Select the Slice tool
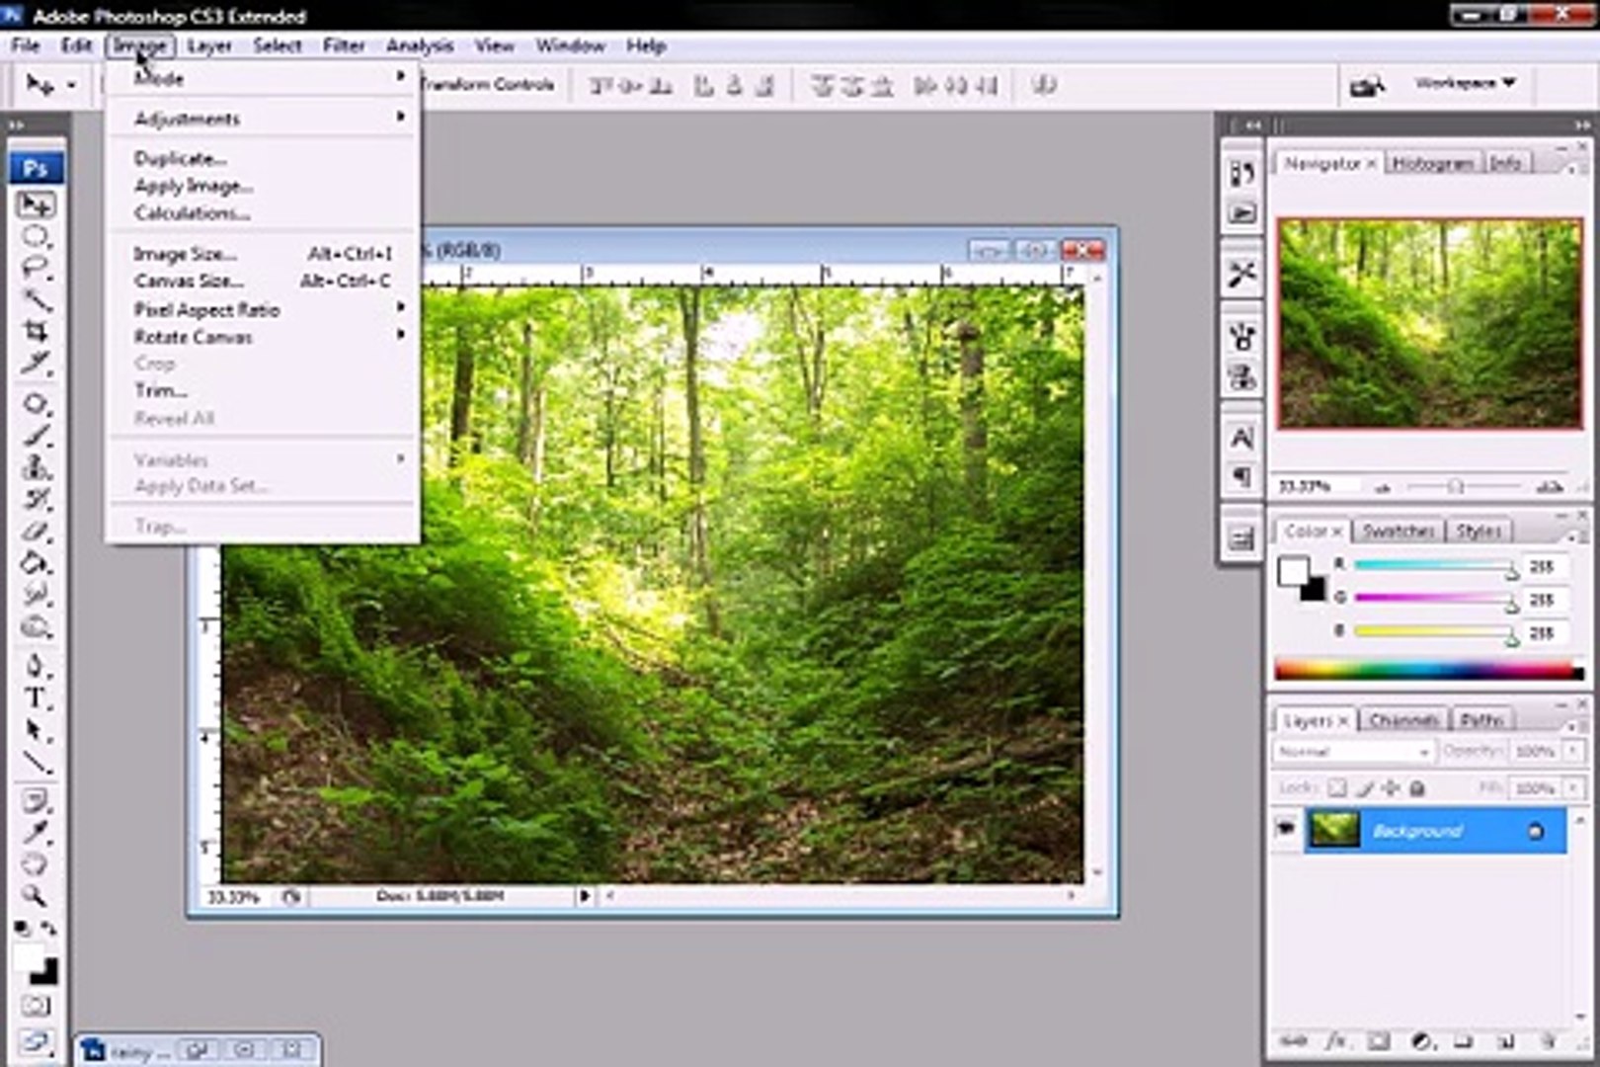This screenshot has width=1600, height=1067. point(36,364)
